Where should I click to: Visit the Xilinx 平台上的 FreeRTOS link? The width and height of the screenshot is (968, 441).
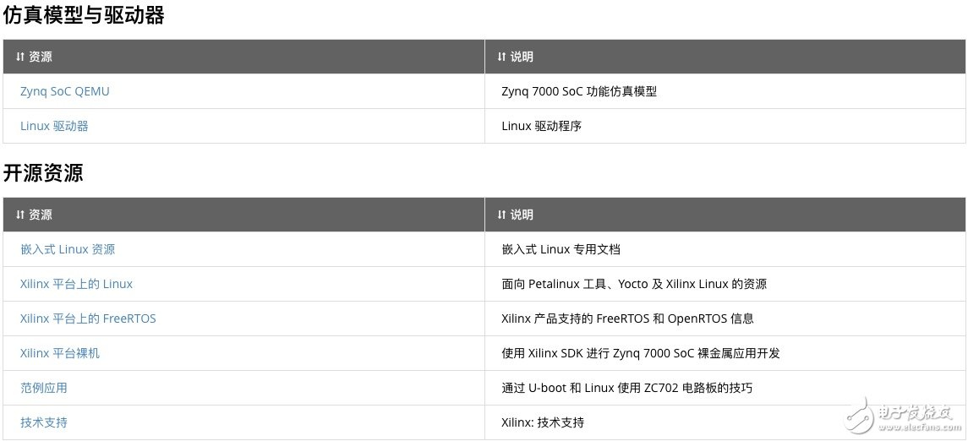point(88,318)
